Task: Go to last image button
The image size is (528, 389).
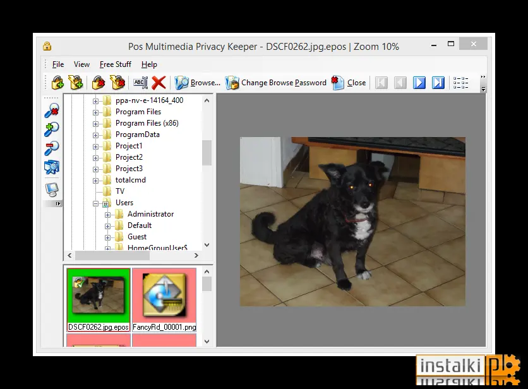Action: [438, 83]
